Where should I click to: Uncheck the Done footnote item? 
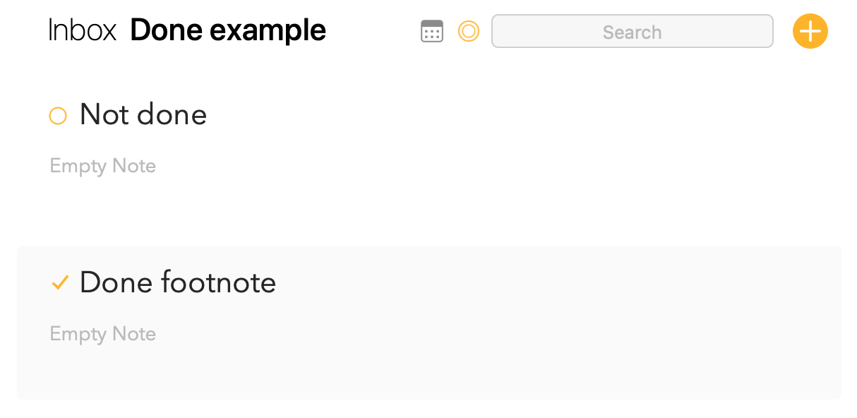click(60, 283)
